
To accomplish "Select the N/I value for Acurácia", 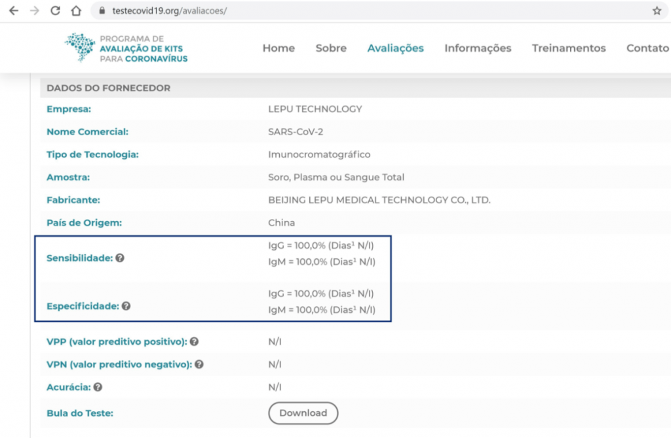I will pos(275,387).
